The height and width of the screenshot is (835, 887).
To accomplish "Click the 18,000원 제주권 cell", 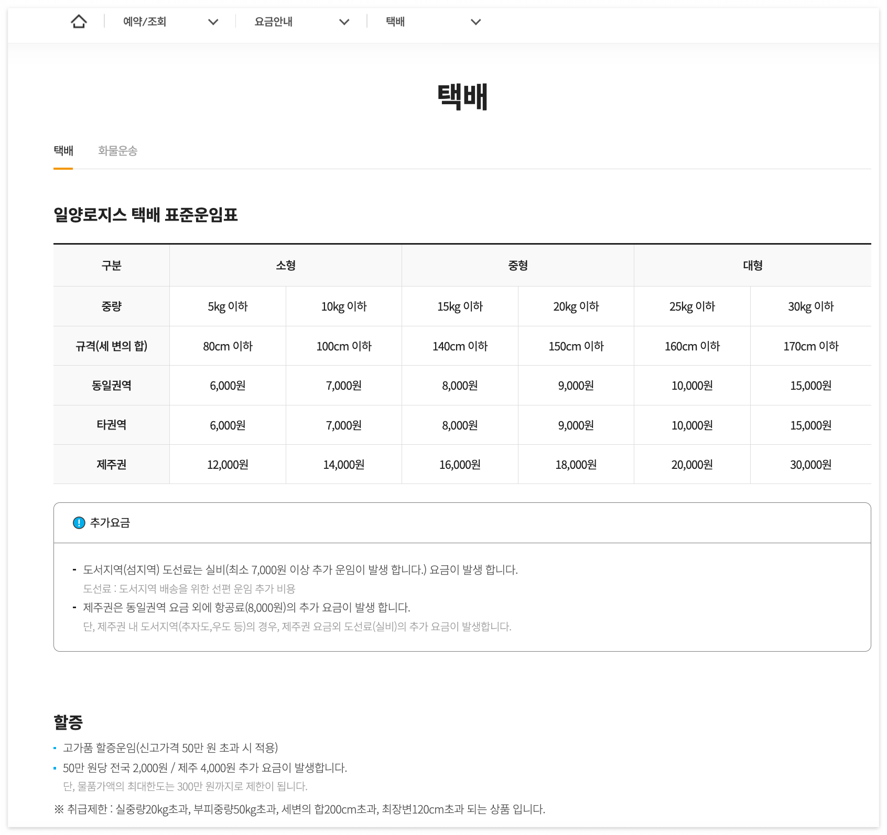I will pos(576,465).
